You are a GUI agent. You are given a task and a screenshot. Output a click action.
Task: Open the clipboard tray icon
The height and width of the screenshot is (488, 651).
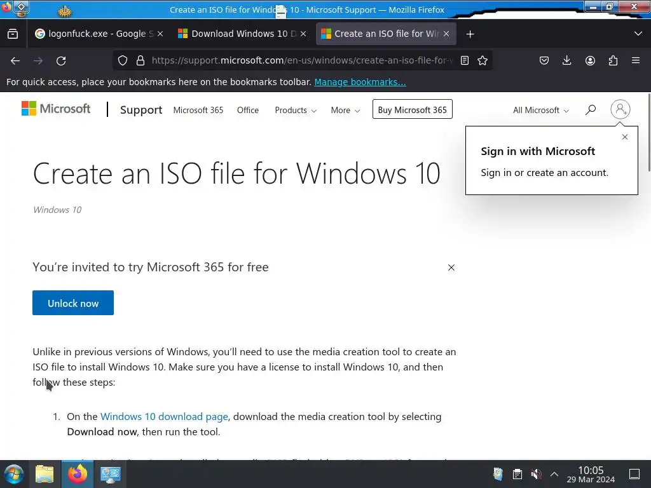point(517,474)
